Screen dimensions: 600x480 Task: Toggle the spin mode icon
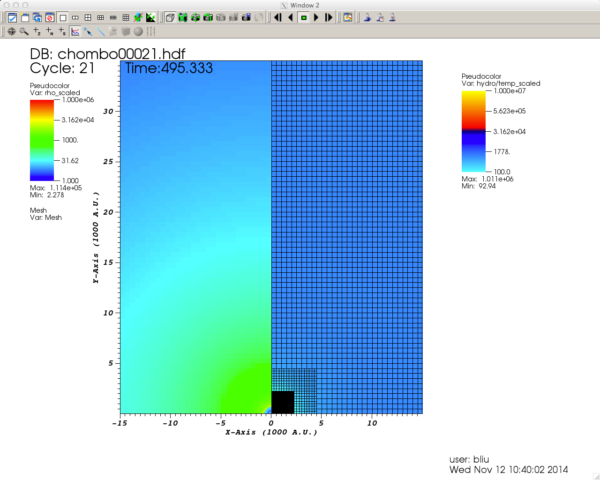coord(138,18)
